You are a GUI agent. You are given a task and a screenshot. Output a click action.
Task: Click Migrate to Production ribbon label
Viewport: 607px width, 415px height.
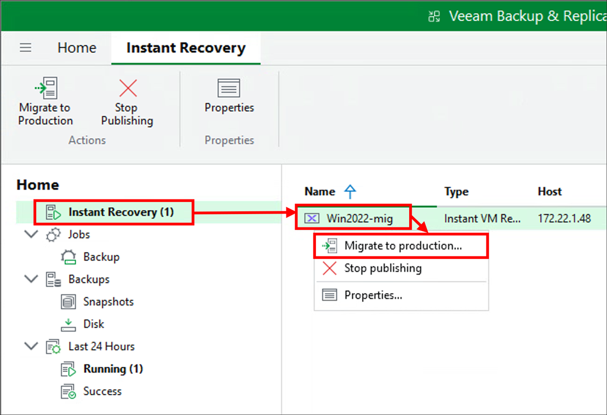(x=45, y=114)
